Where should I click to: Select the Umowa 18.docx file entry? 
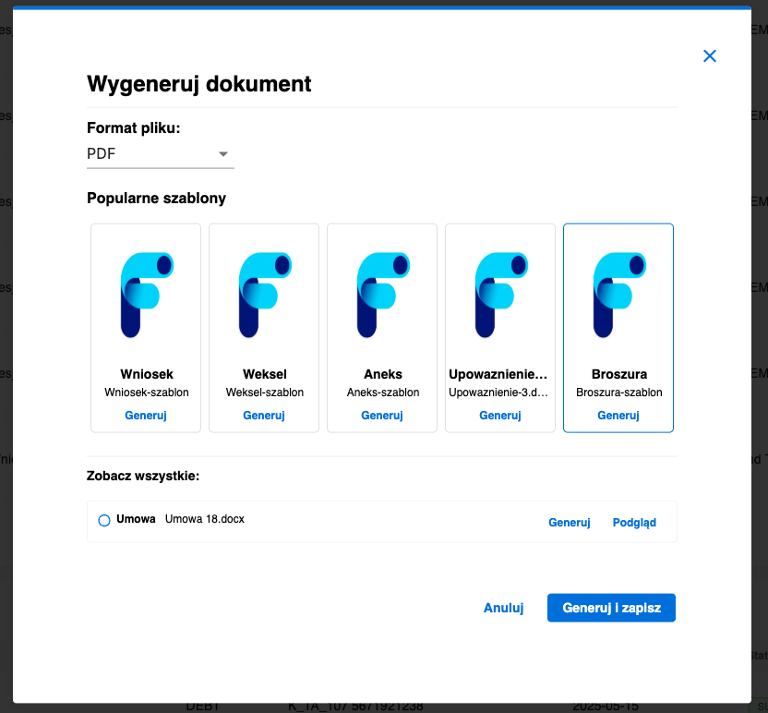(204, 519)
